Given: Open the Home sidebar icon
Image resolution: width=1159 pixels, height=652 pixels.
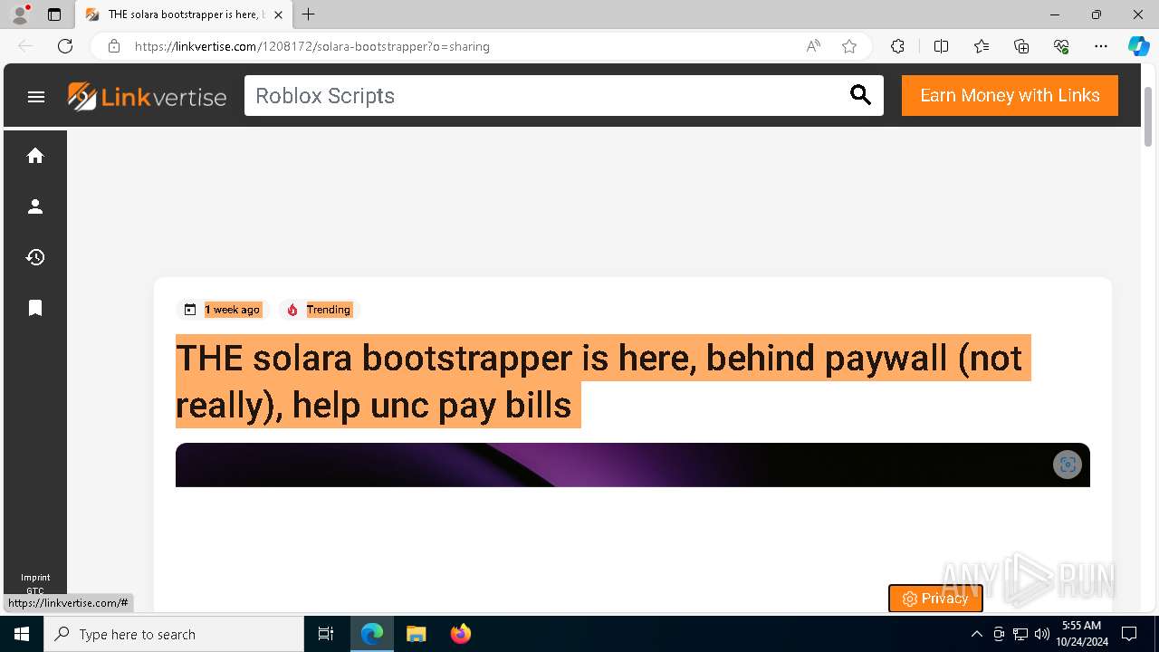Looking at the screenshot, I should (x=35, y=156).
